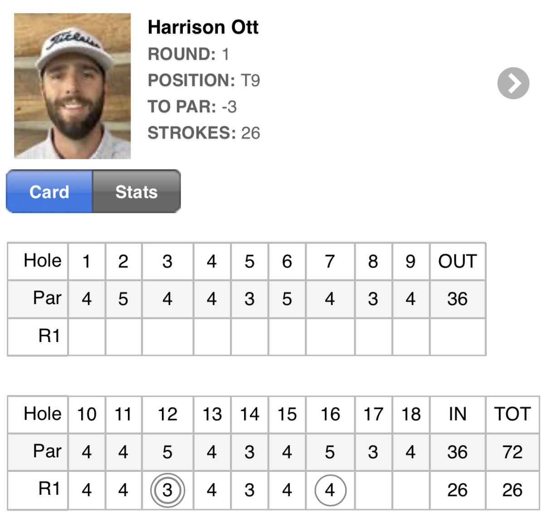Image resolution: width=547 pixels, height=530 pixels.
Task: Select the hole 16 header cell
Action: tap(330, 414)
